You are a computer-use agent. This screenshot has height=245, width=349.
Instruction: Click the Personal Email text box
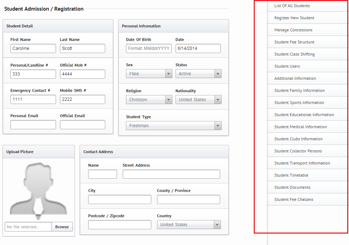(x=33, y=125)
